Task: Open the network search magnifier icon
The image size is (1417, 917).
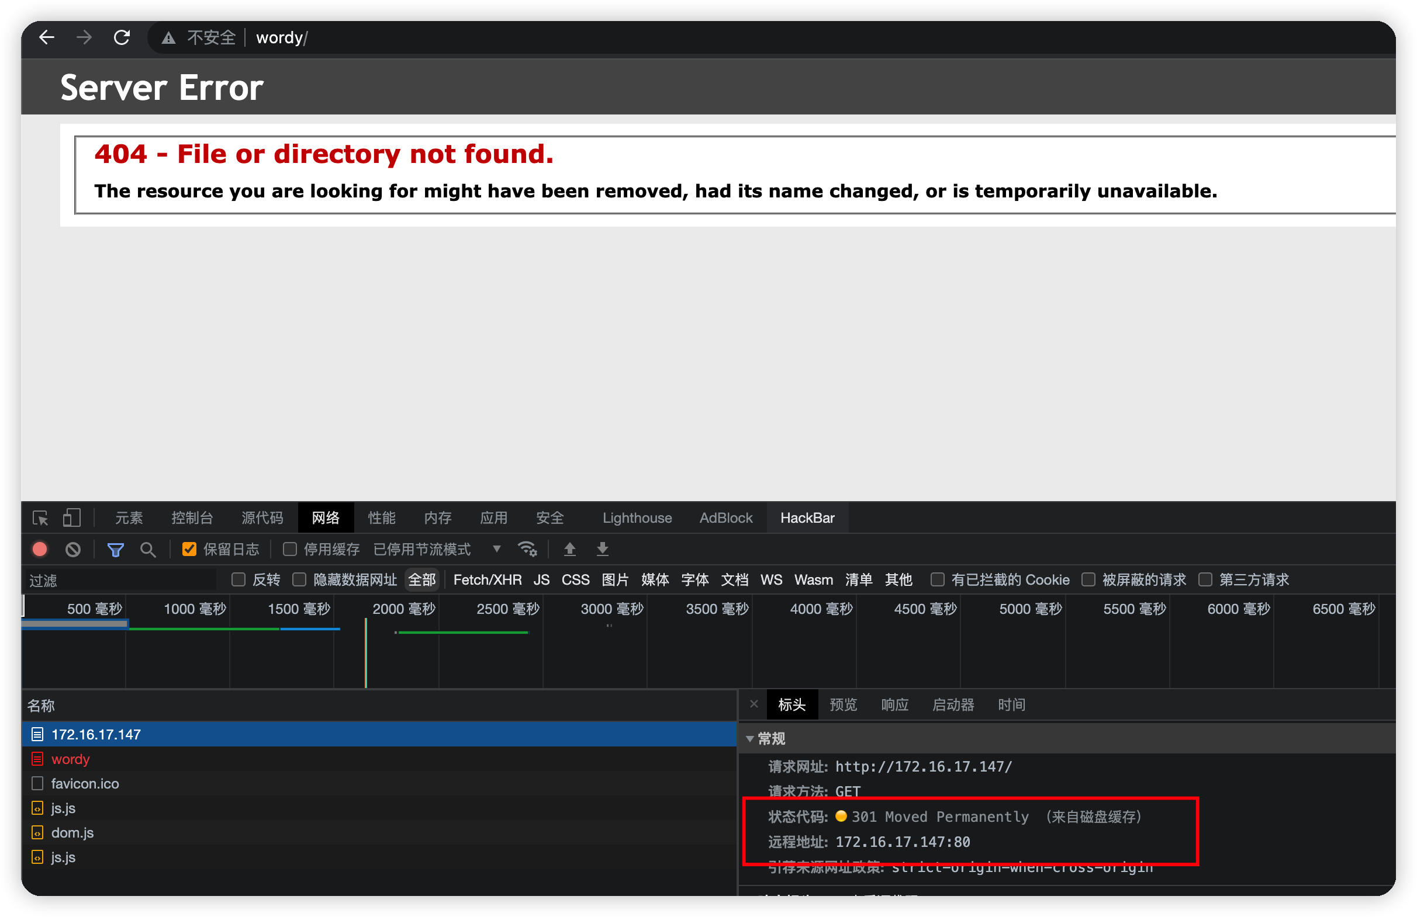Action: coord(148,550)
